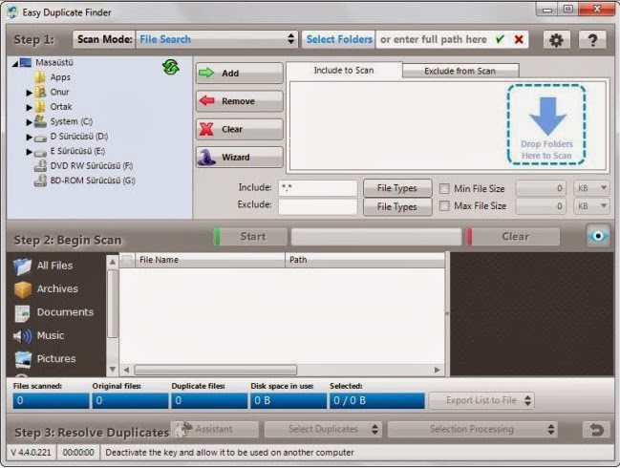This screenshot has width=620, height=468.
Task: Click the Select Folders button
Action: point(339,39)
